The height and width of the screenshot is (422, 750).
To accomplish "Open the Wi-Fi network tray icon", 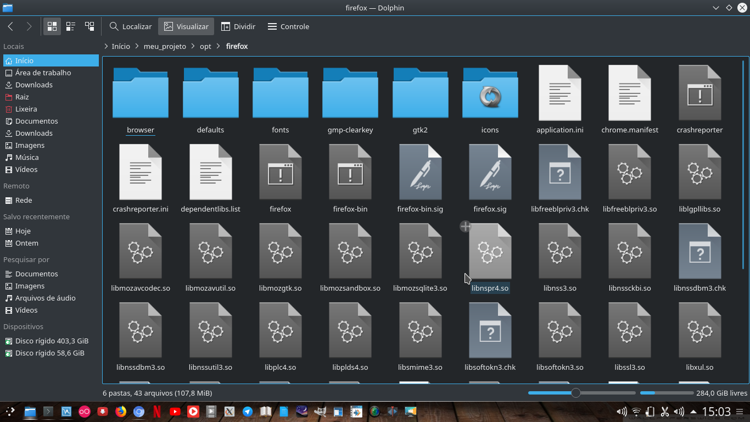I will (636, 411).
